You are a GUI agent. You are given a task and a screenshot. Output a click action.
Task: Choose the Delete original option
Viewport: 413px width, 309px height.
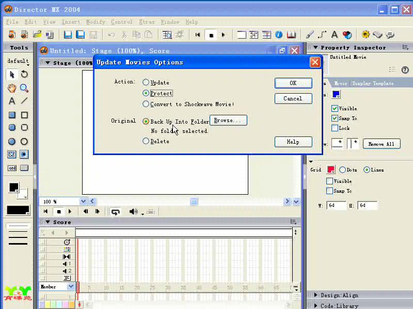[x=146, y=141]
